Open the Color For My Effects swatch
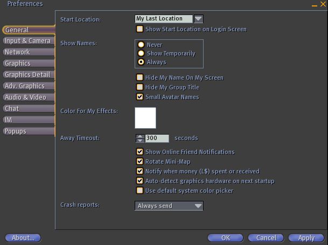 (x=145, y=118)
